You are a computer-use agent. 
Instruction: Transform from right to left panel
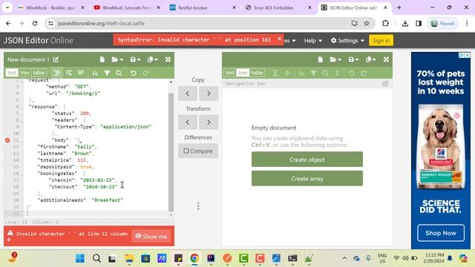coord(188,122)
